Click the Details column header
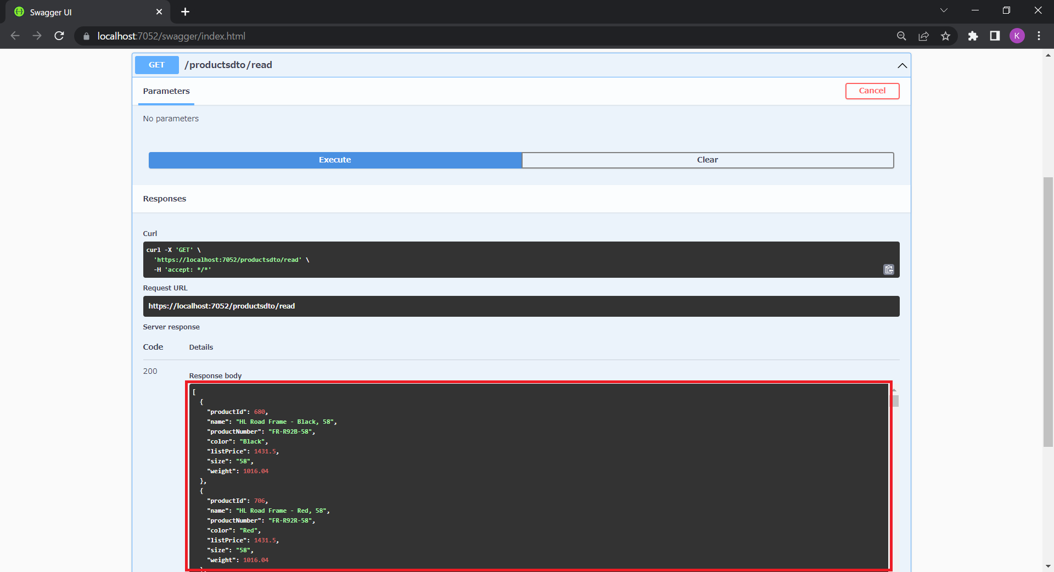 (201, 347)
